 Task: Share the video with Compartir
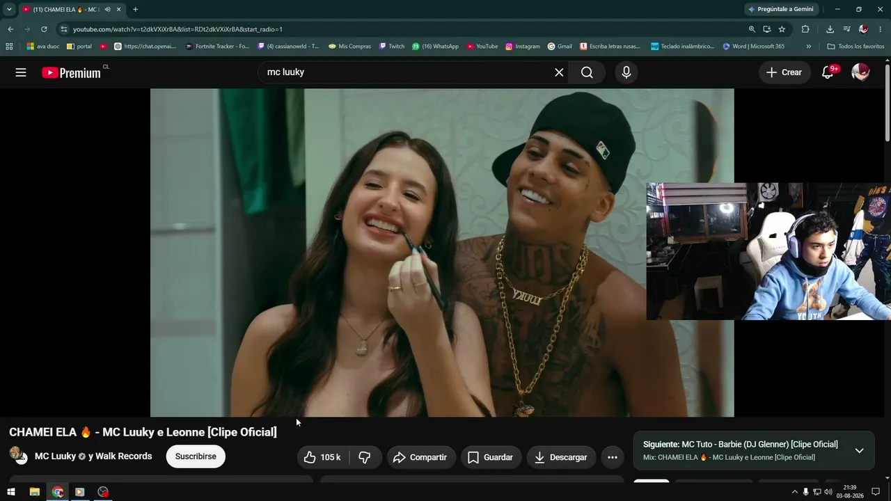(420, 457)
